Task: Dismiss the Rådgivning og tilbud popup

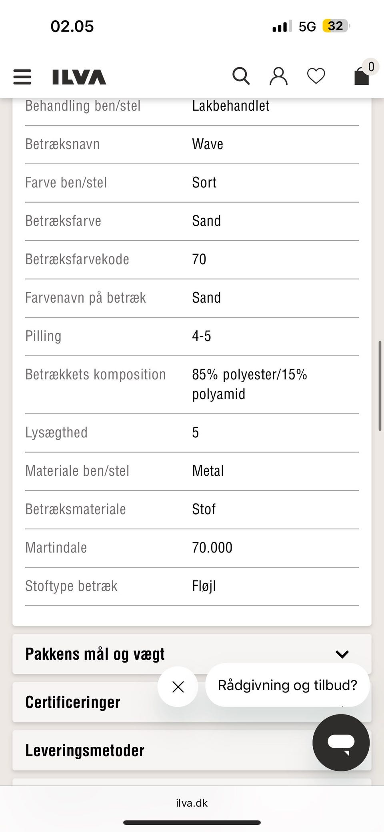Action: pyautogui.click(x=178, y=687)
